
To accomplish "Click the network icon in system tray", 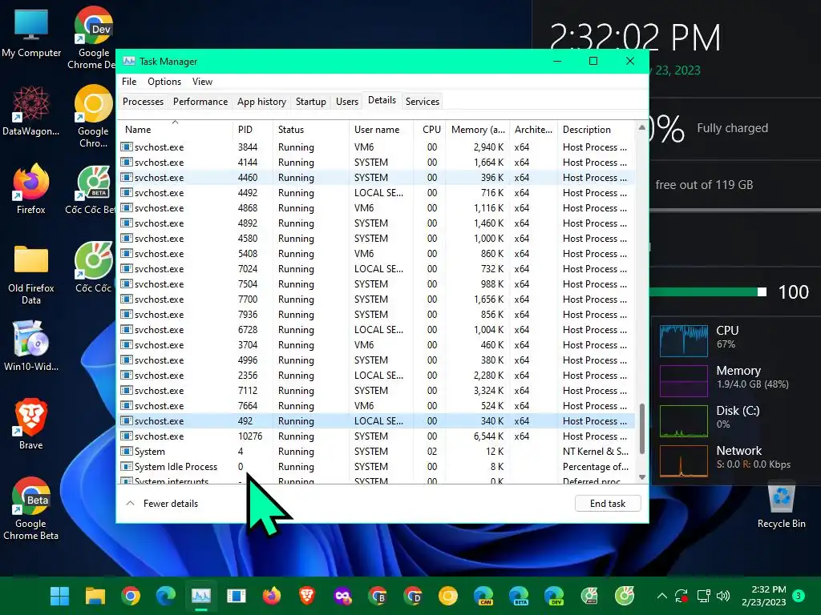I will pyautogui.click(x=702, y=596).
